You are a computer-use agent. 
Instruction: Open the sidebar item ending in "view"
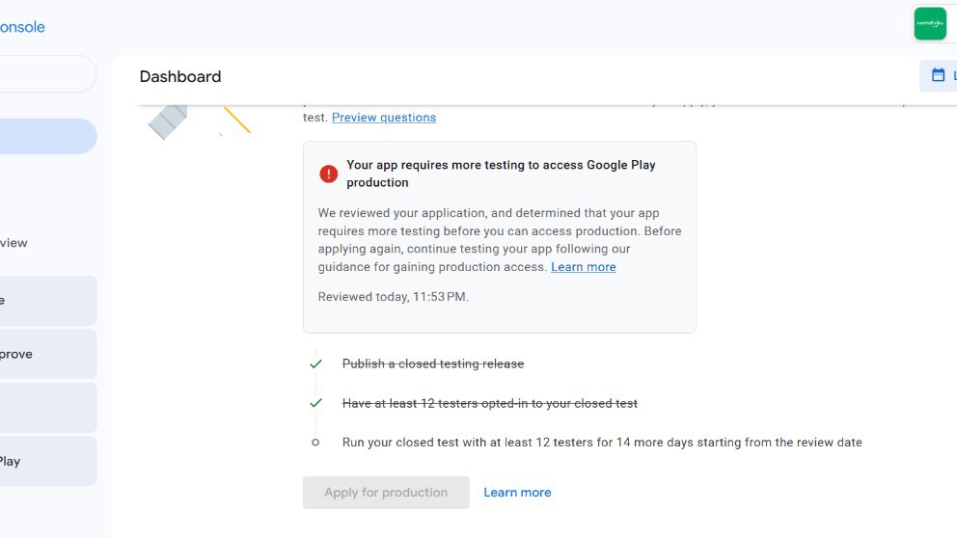click(x=14, y=243)
